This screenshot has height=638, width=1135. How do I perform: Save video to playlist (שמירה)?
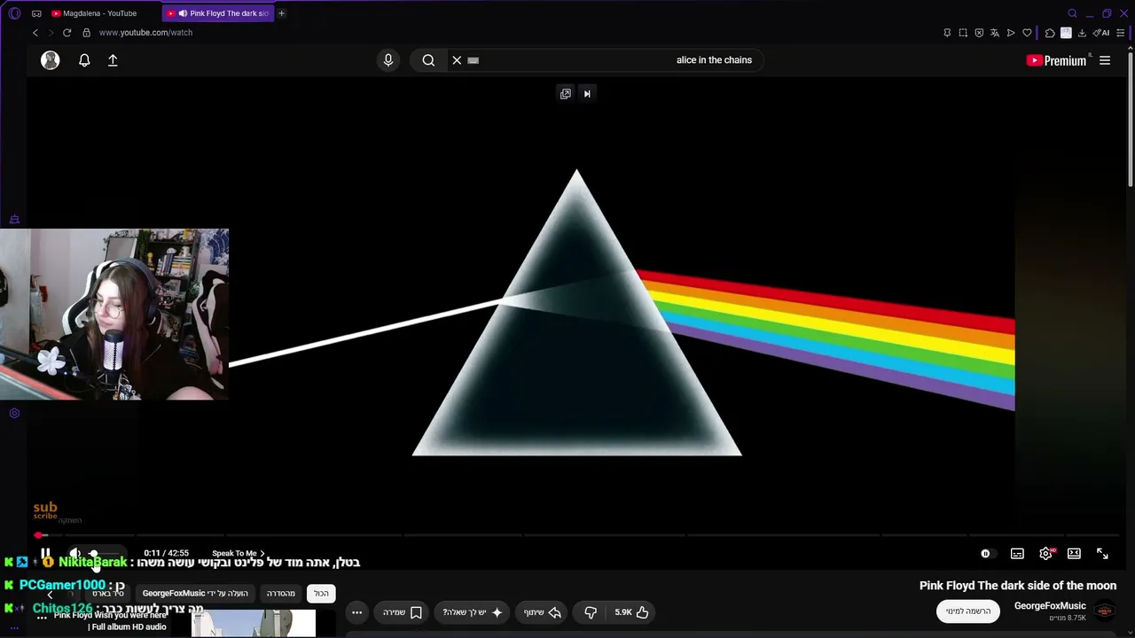[x=403, y=612]
